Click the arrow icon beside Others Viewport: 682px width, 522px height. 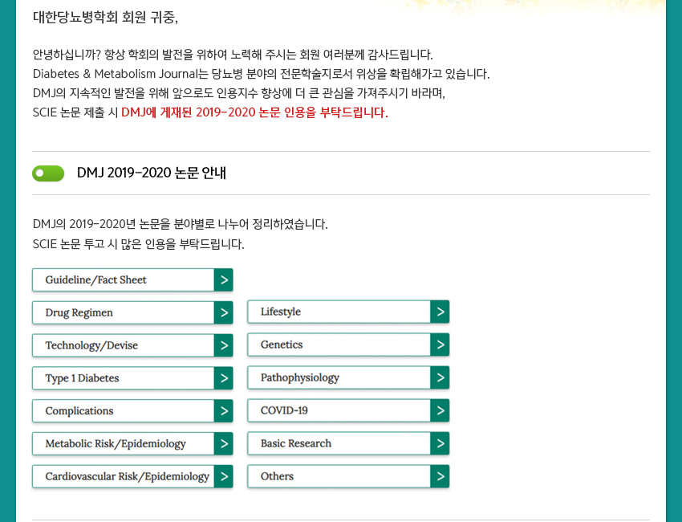[x=440, y=476]
